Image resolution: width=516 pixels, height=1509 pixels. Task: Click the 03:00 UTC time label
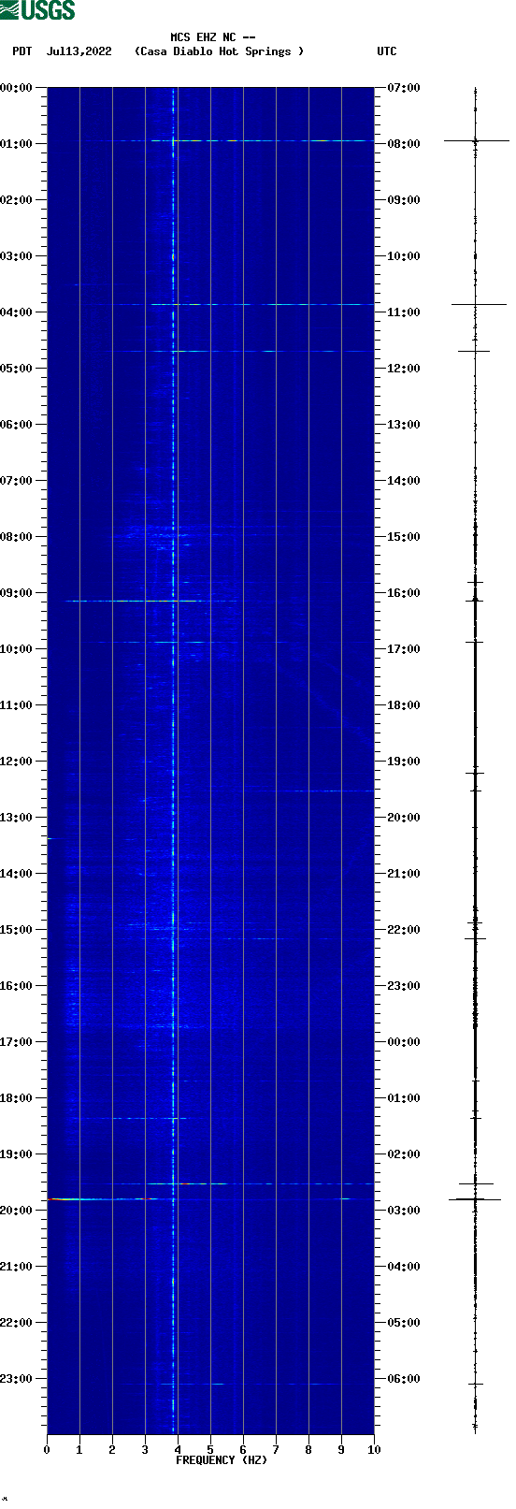tap(404, 1211)
